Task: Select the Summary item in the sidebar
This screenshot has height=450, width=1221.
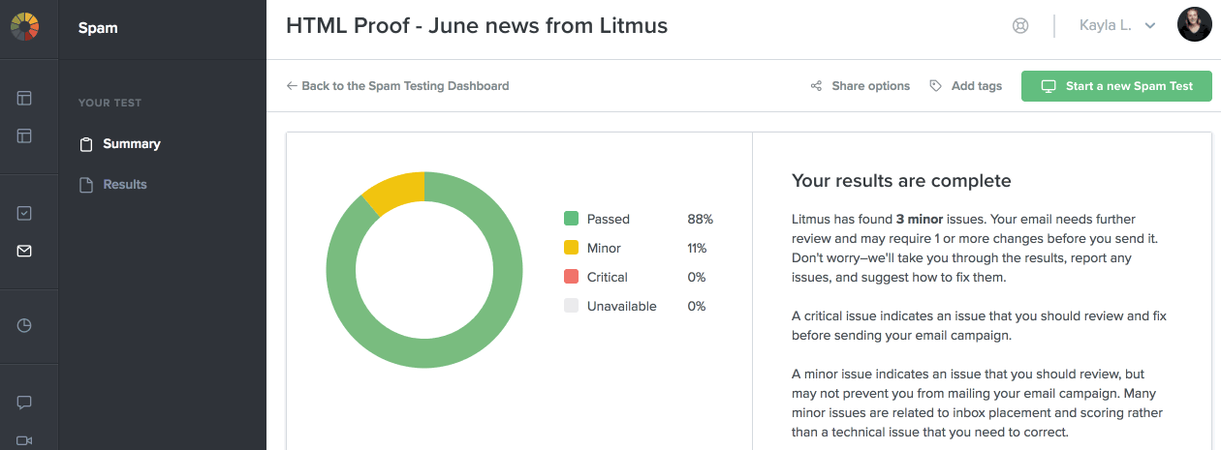Action: tap(120, 144)
